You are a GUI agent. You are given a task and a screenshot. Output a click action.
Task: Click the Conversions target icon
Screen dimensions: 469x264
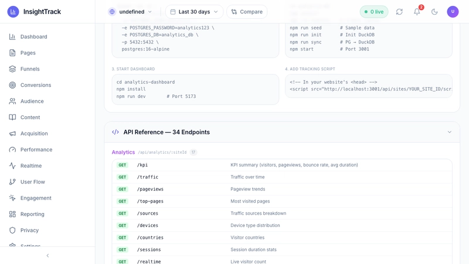(12, 85)
